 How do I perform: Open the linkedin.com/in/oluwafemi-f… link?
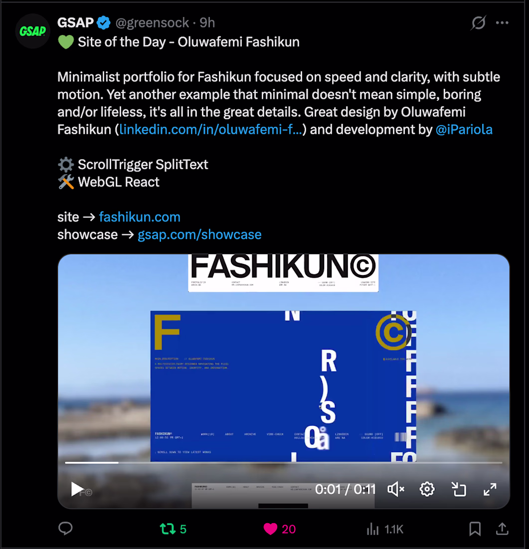click(x=210, y=130)
